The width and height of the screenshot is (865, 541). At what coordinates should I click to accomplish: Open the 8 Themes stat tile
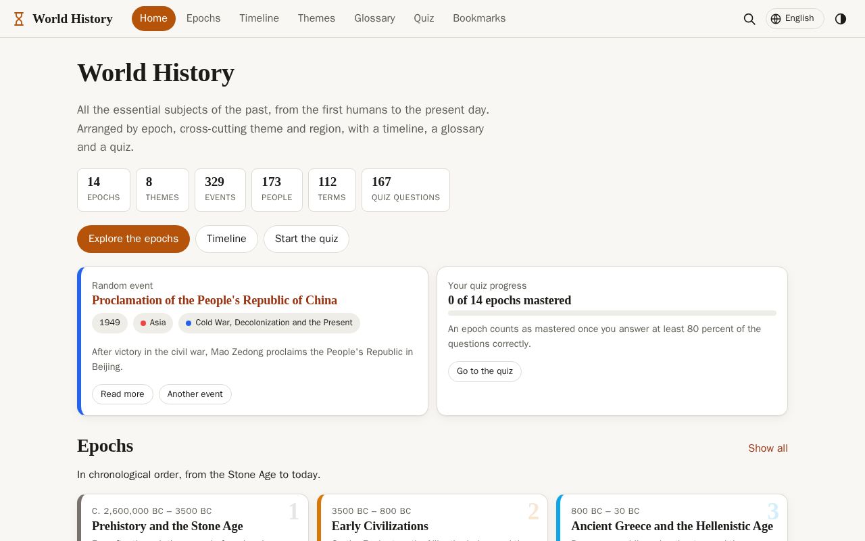click(162, 190)
